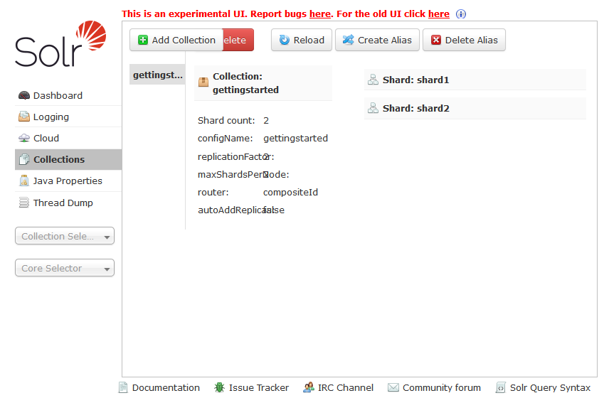Open Thread Dump page
The image size is (604, 398).
[68, 203]
